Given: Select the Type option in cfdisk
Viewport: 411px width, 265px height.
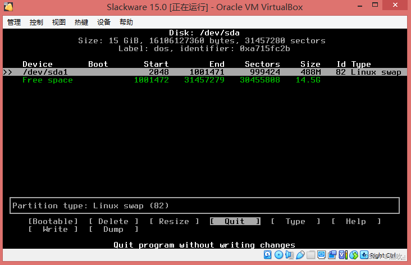Looking at the screenshot, I should [x=295, y=222].
